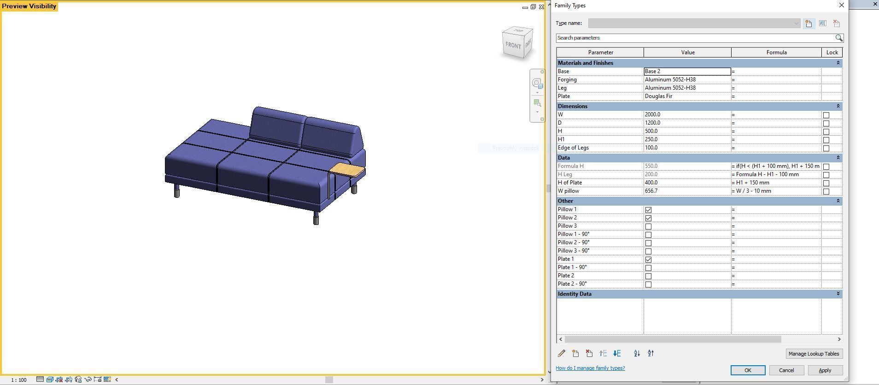The image size is (879, 385).
Task: Open the navigation wheel in the view
Action: click(537, 83)
